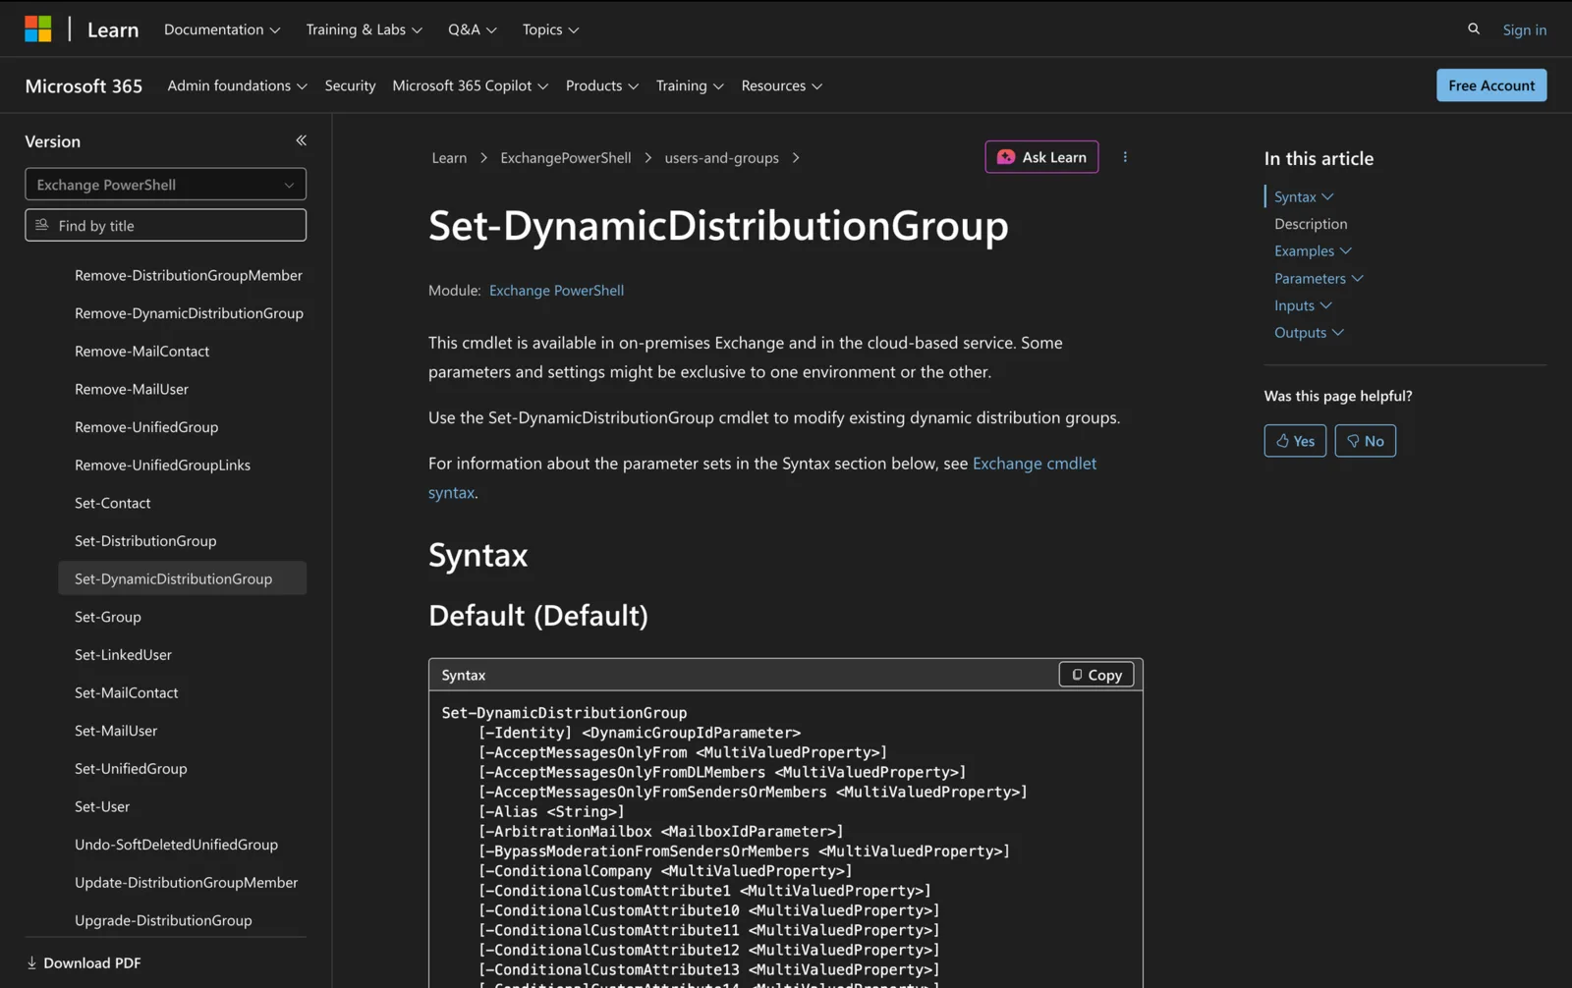Click the Free Account button
Viewport: 1572px width, 988px height.
(x=1491, y=85)
